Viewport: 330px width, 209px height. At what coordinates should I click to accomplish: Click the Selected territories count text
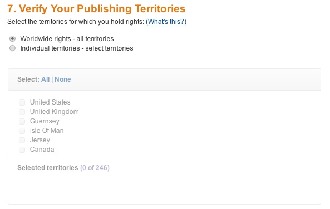pos(63,168)
